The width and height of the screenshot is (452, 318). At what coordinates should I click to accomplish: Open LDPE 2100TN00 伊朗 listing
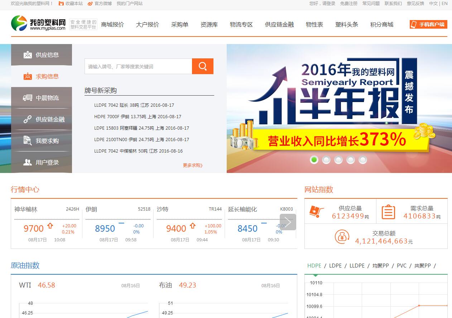141,140
